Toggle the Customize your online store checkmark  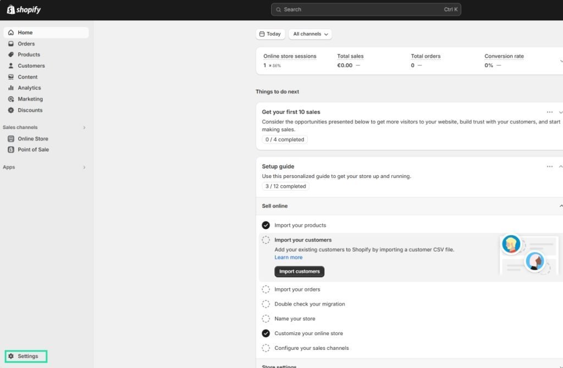[266, 333]
